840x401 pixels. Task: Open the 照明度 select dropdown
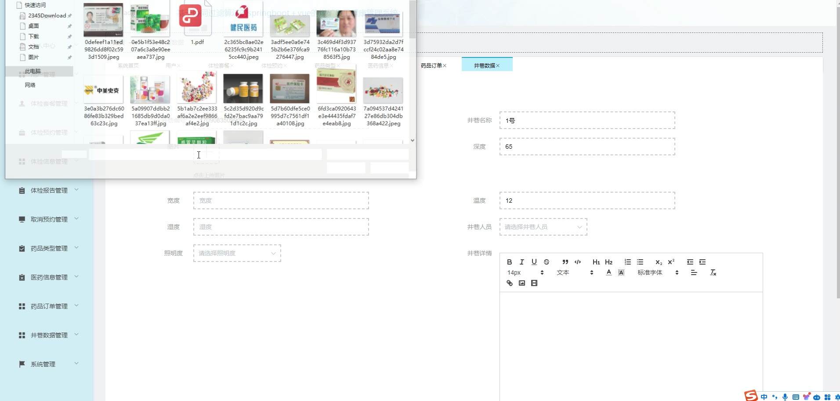coord(237,253)
